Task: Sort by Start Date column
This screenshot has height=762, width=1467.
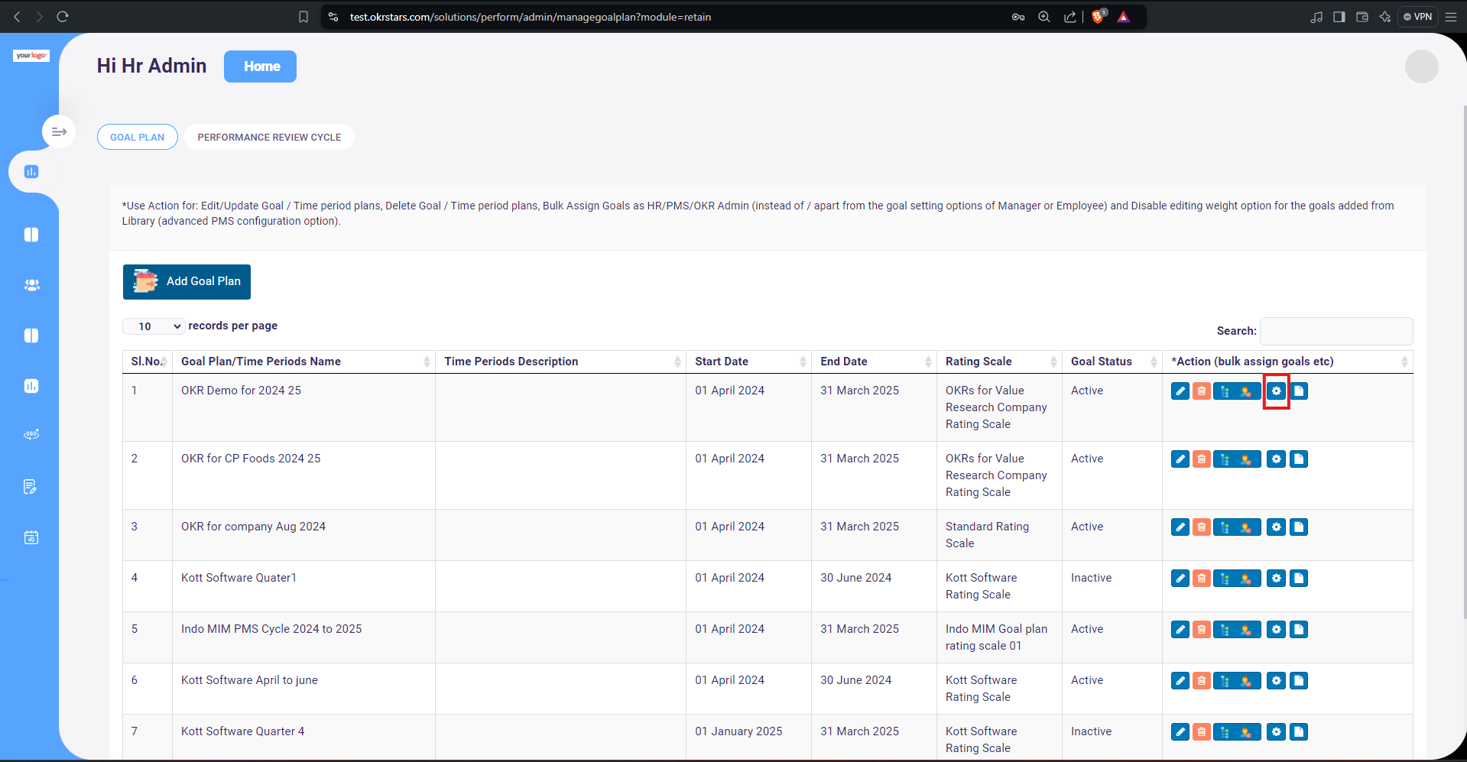Action: tap(749, 362)
